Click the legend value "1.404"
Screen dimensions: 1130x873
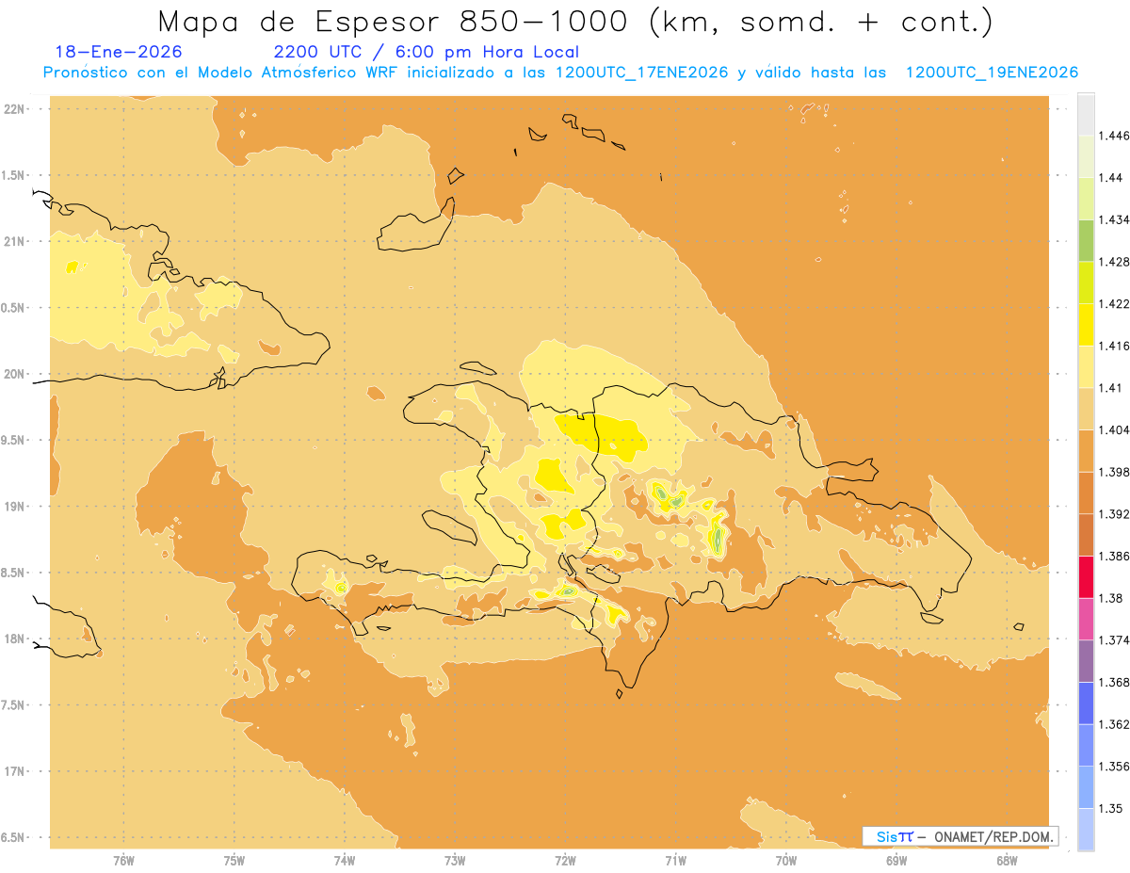point(1115,429)
